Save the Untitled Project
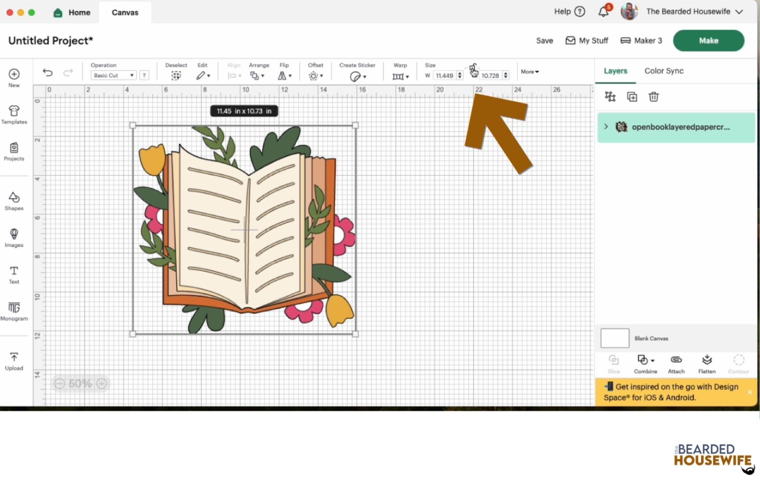Screen dimensions: 760x483 [544, 41]
